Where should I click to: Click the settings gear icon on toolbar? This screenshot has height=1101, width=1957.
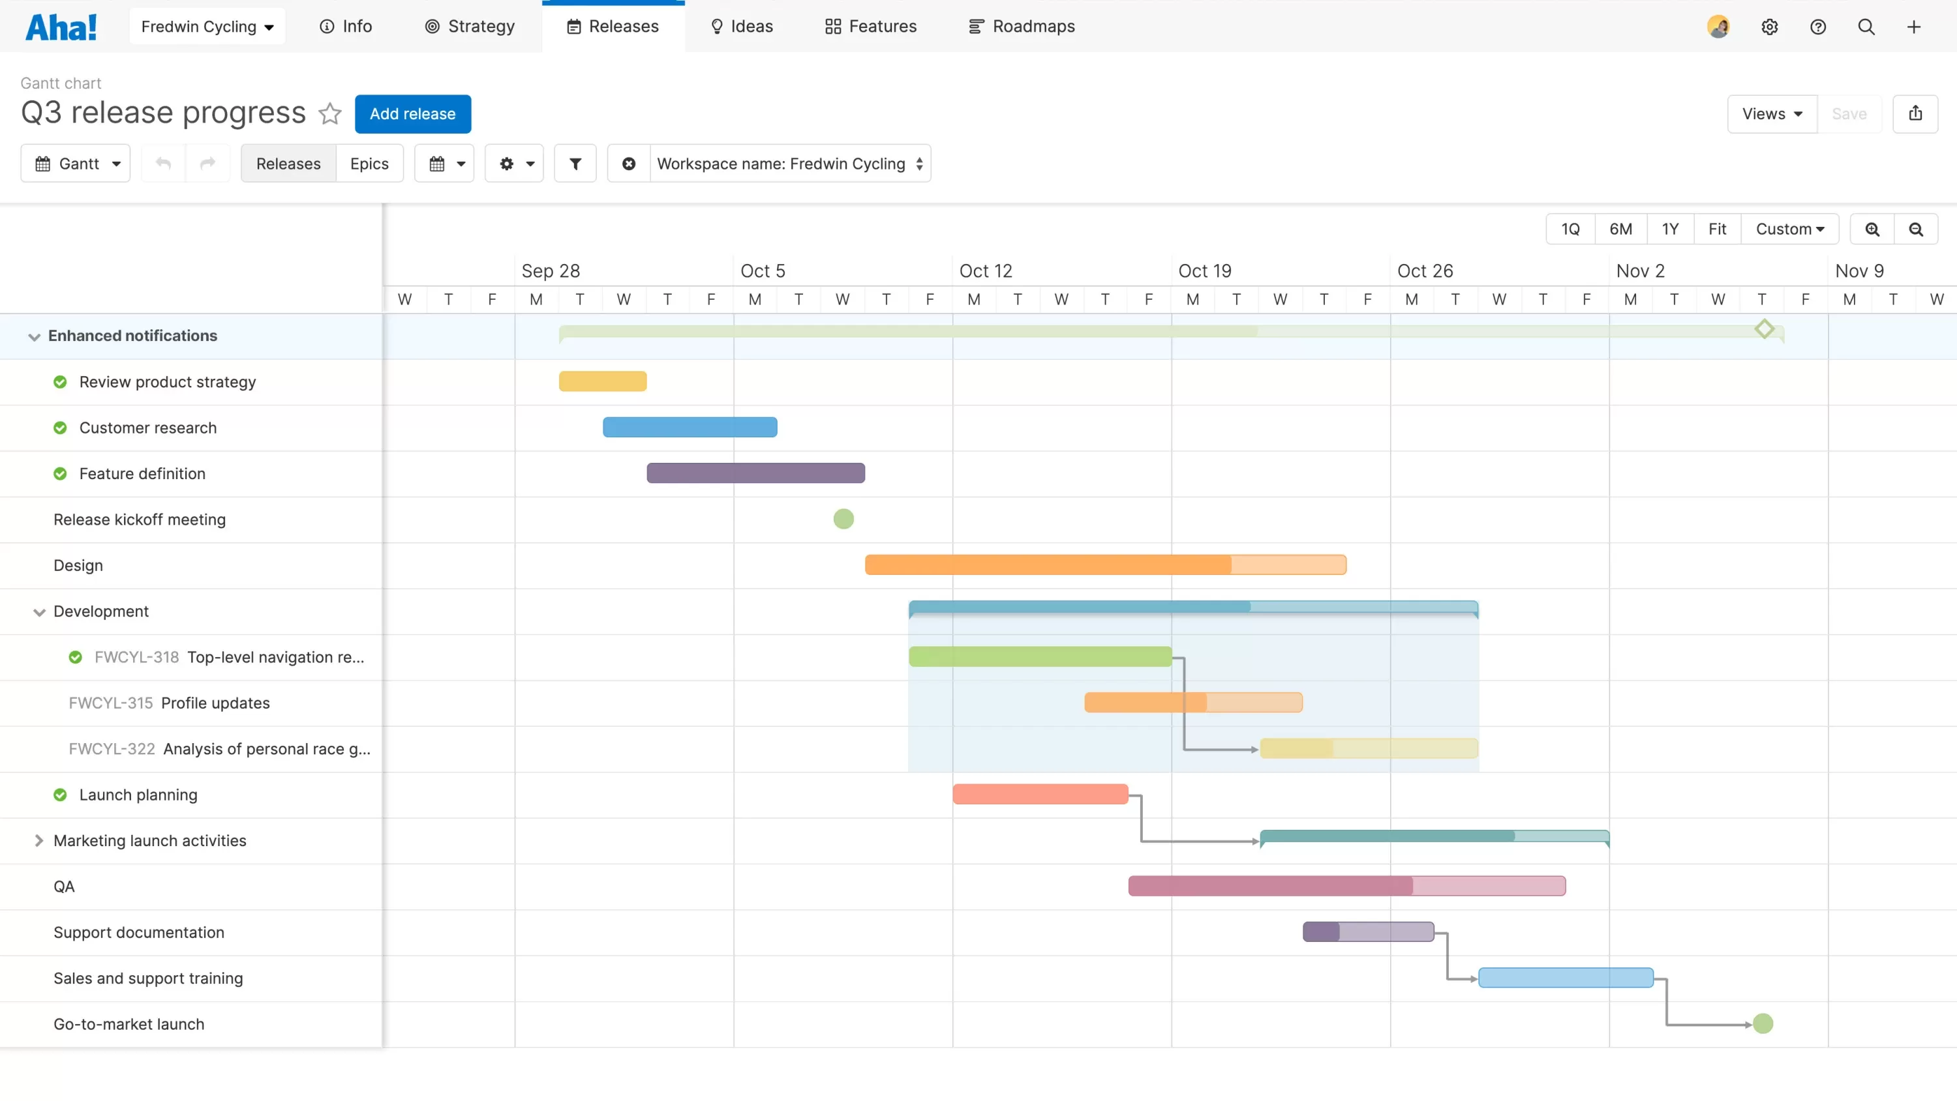pos(507,164)
